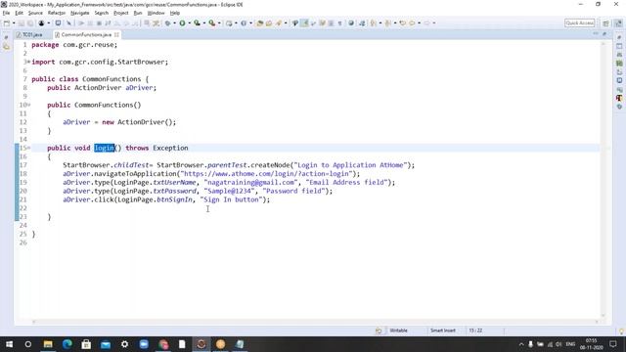Open the Project menu

point(121,13)
